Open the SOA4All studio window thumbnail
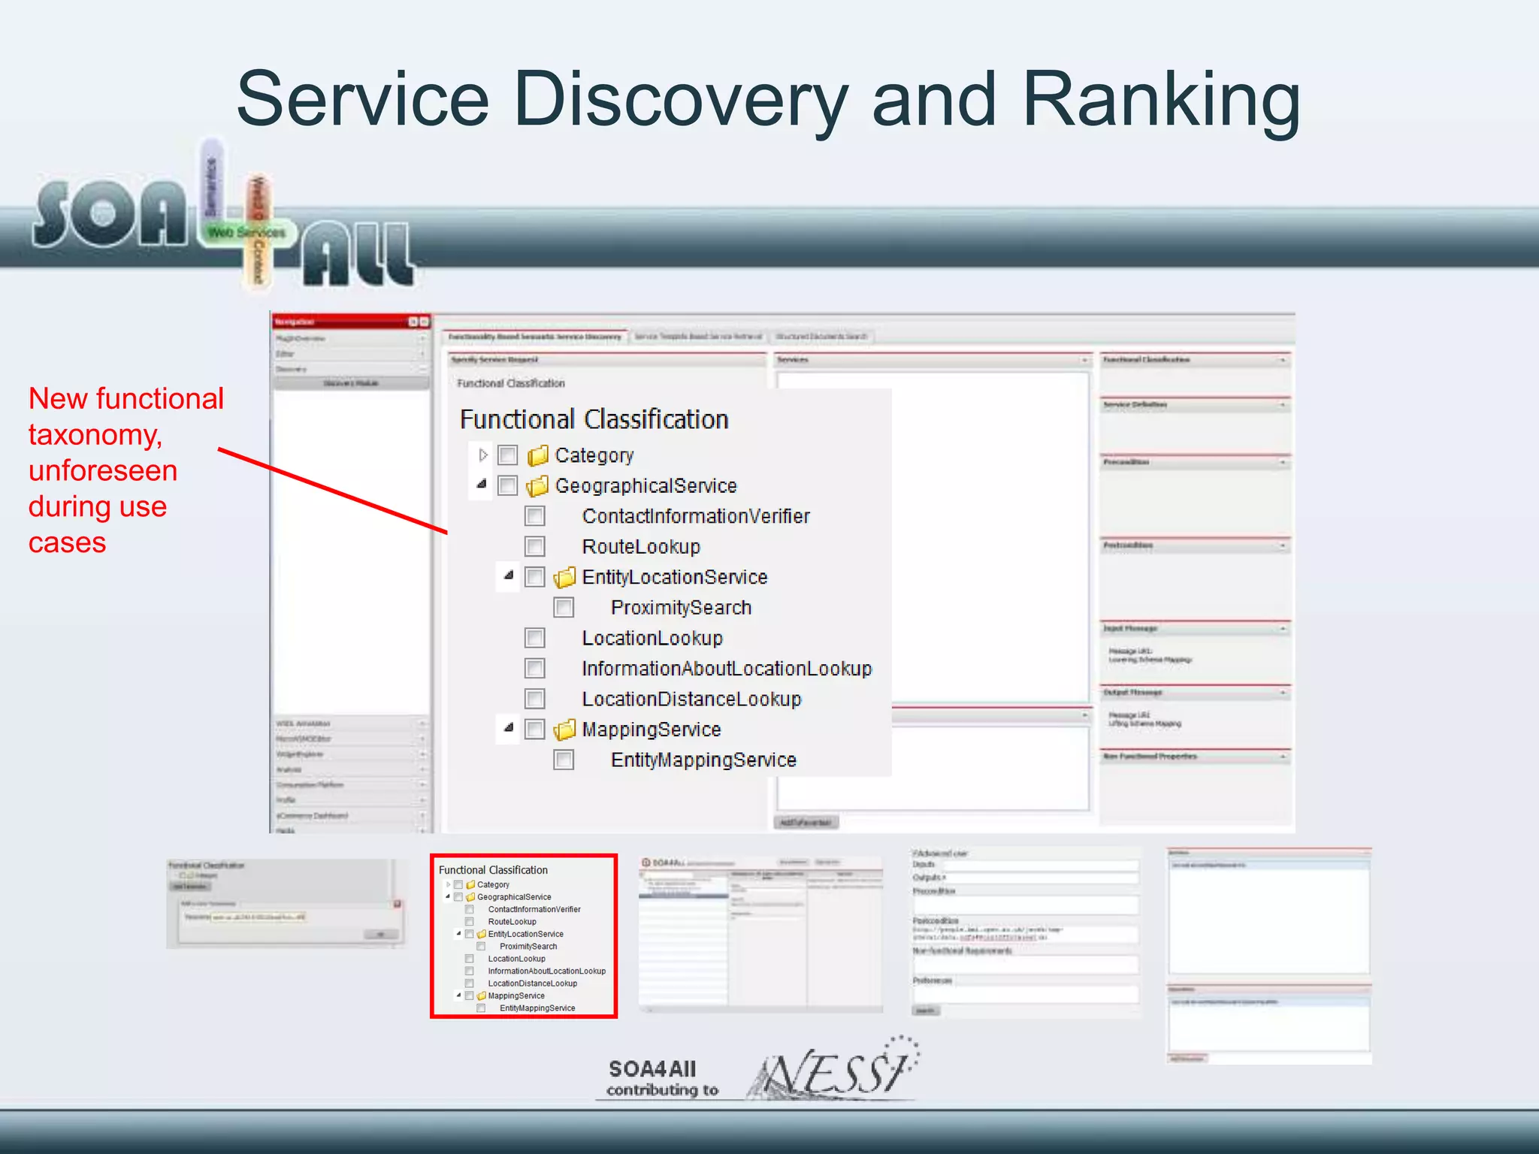This screenshot has height=1154, width=1539. tap(760, 934)
